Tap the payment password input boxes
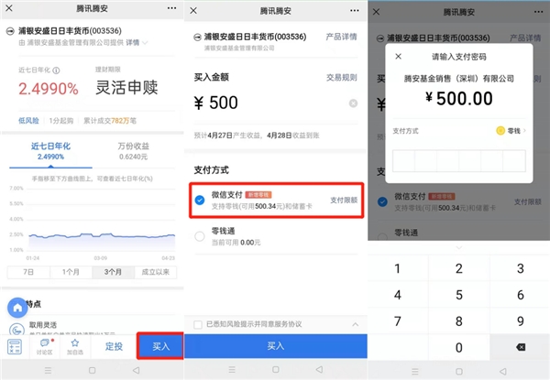Image resolution: width=550 pixels, height=380 pixels. tap(459, 161)
